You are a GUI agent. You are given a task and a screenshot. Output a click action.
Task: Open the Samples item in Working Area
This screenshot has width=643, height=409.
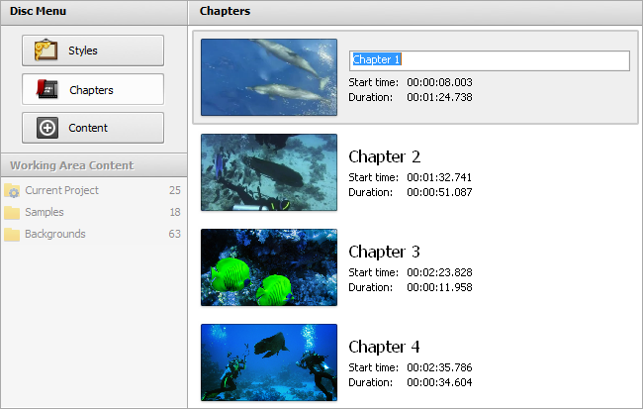[x=94, y=212]
